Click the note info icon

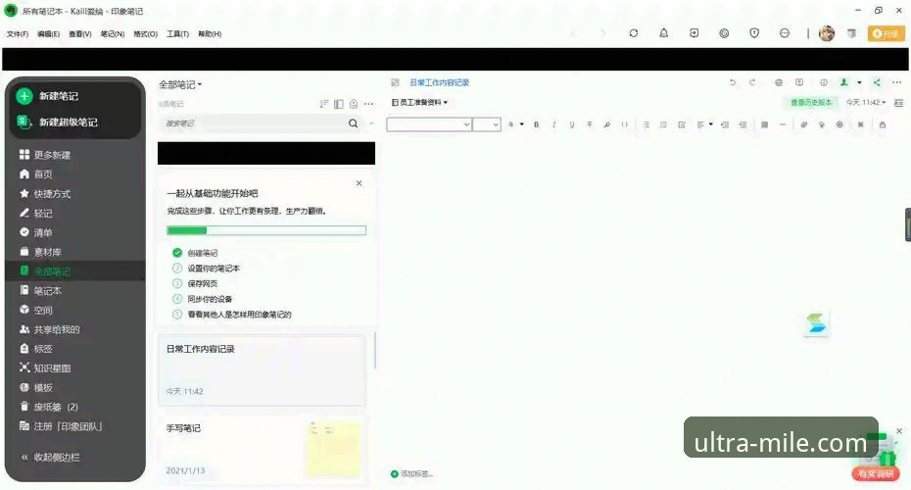pos(823,82)
